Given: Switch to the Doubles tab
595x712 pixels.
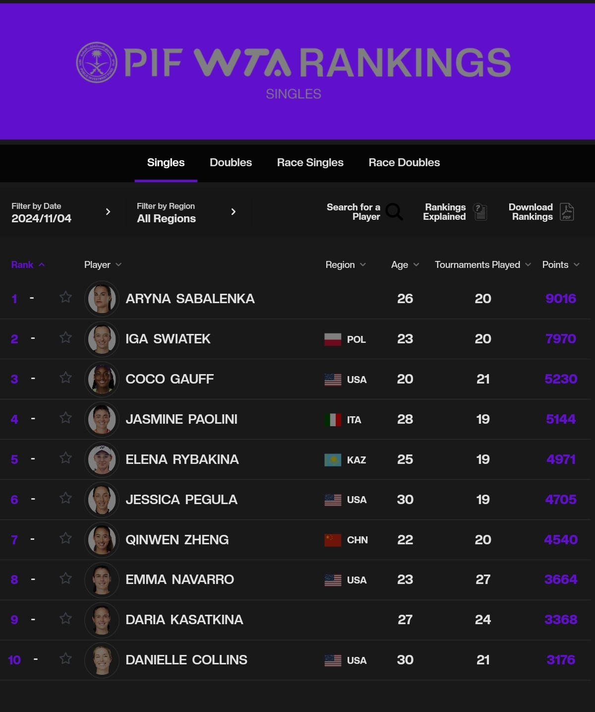Looking at the screenshot, I should tap(231, 163).
